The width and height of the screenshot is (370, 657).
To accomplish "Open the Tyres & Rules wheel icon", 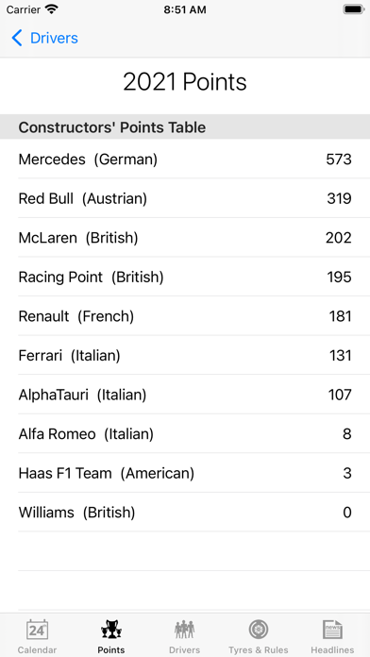I will [259, 630].
